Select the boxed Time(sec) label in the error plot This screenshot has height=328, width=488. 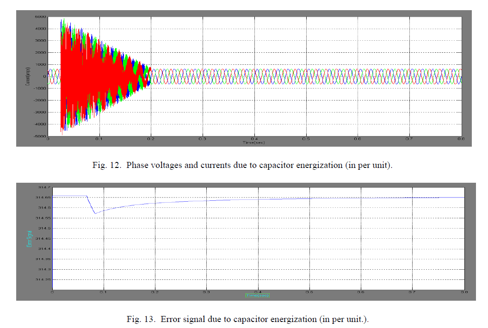258,295
